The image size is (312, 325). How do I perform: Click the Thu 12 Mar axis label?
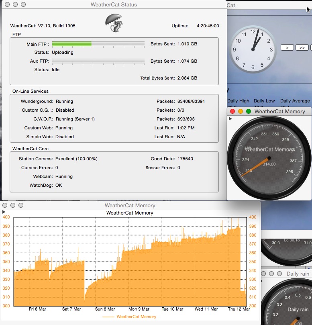239,309
